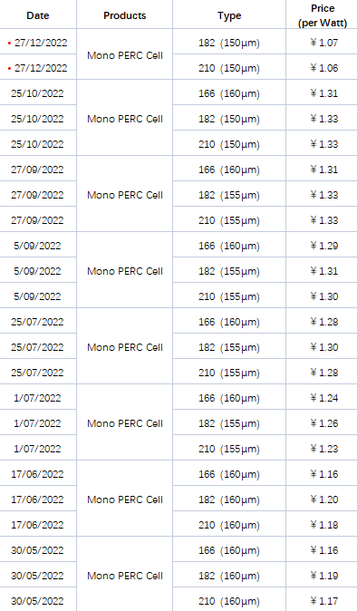The height and width of the screenshot is (611, 357).
Task: Click the ¥1.07 price cell
Action: pyautogui.click(x=323, y=43)
